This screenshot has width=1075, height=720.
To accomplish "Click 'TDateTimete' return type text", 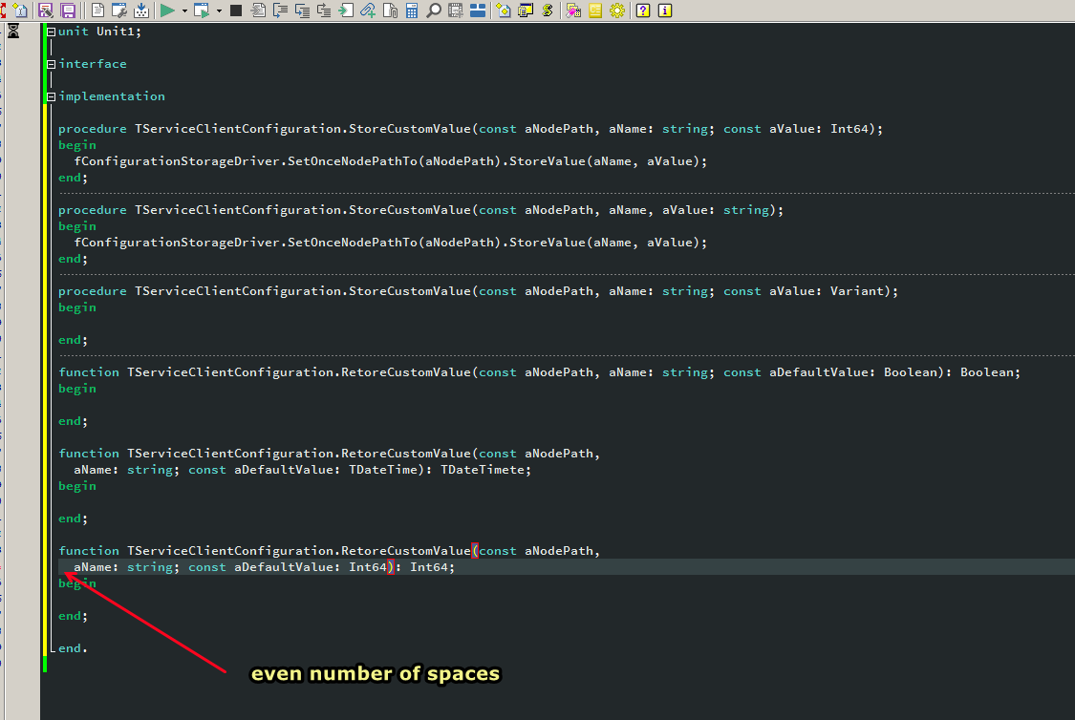I will (482, 469).
